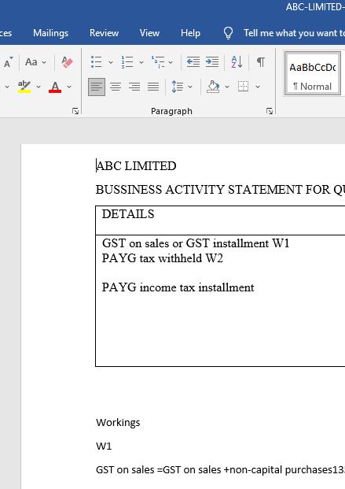Click the Shading paint bucket icon

coord(213,87)
